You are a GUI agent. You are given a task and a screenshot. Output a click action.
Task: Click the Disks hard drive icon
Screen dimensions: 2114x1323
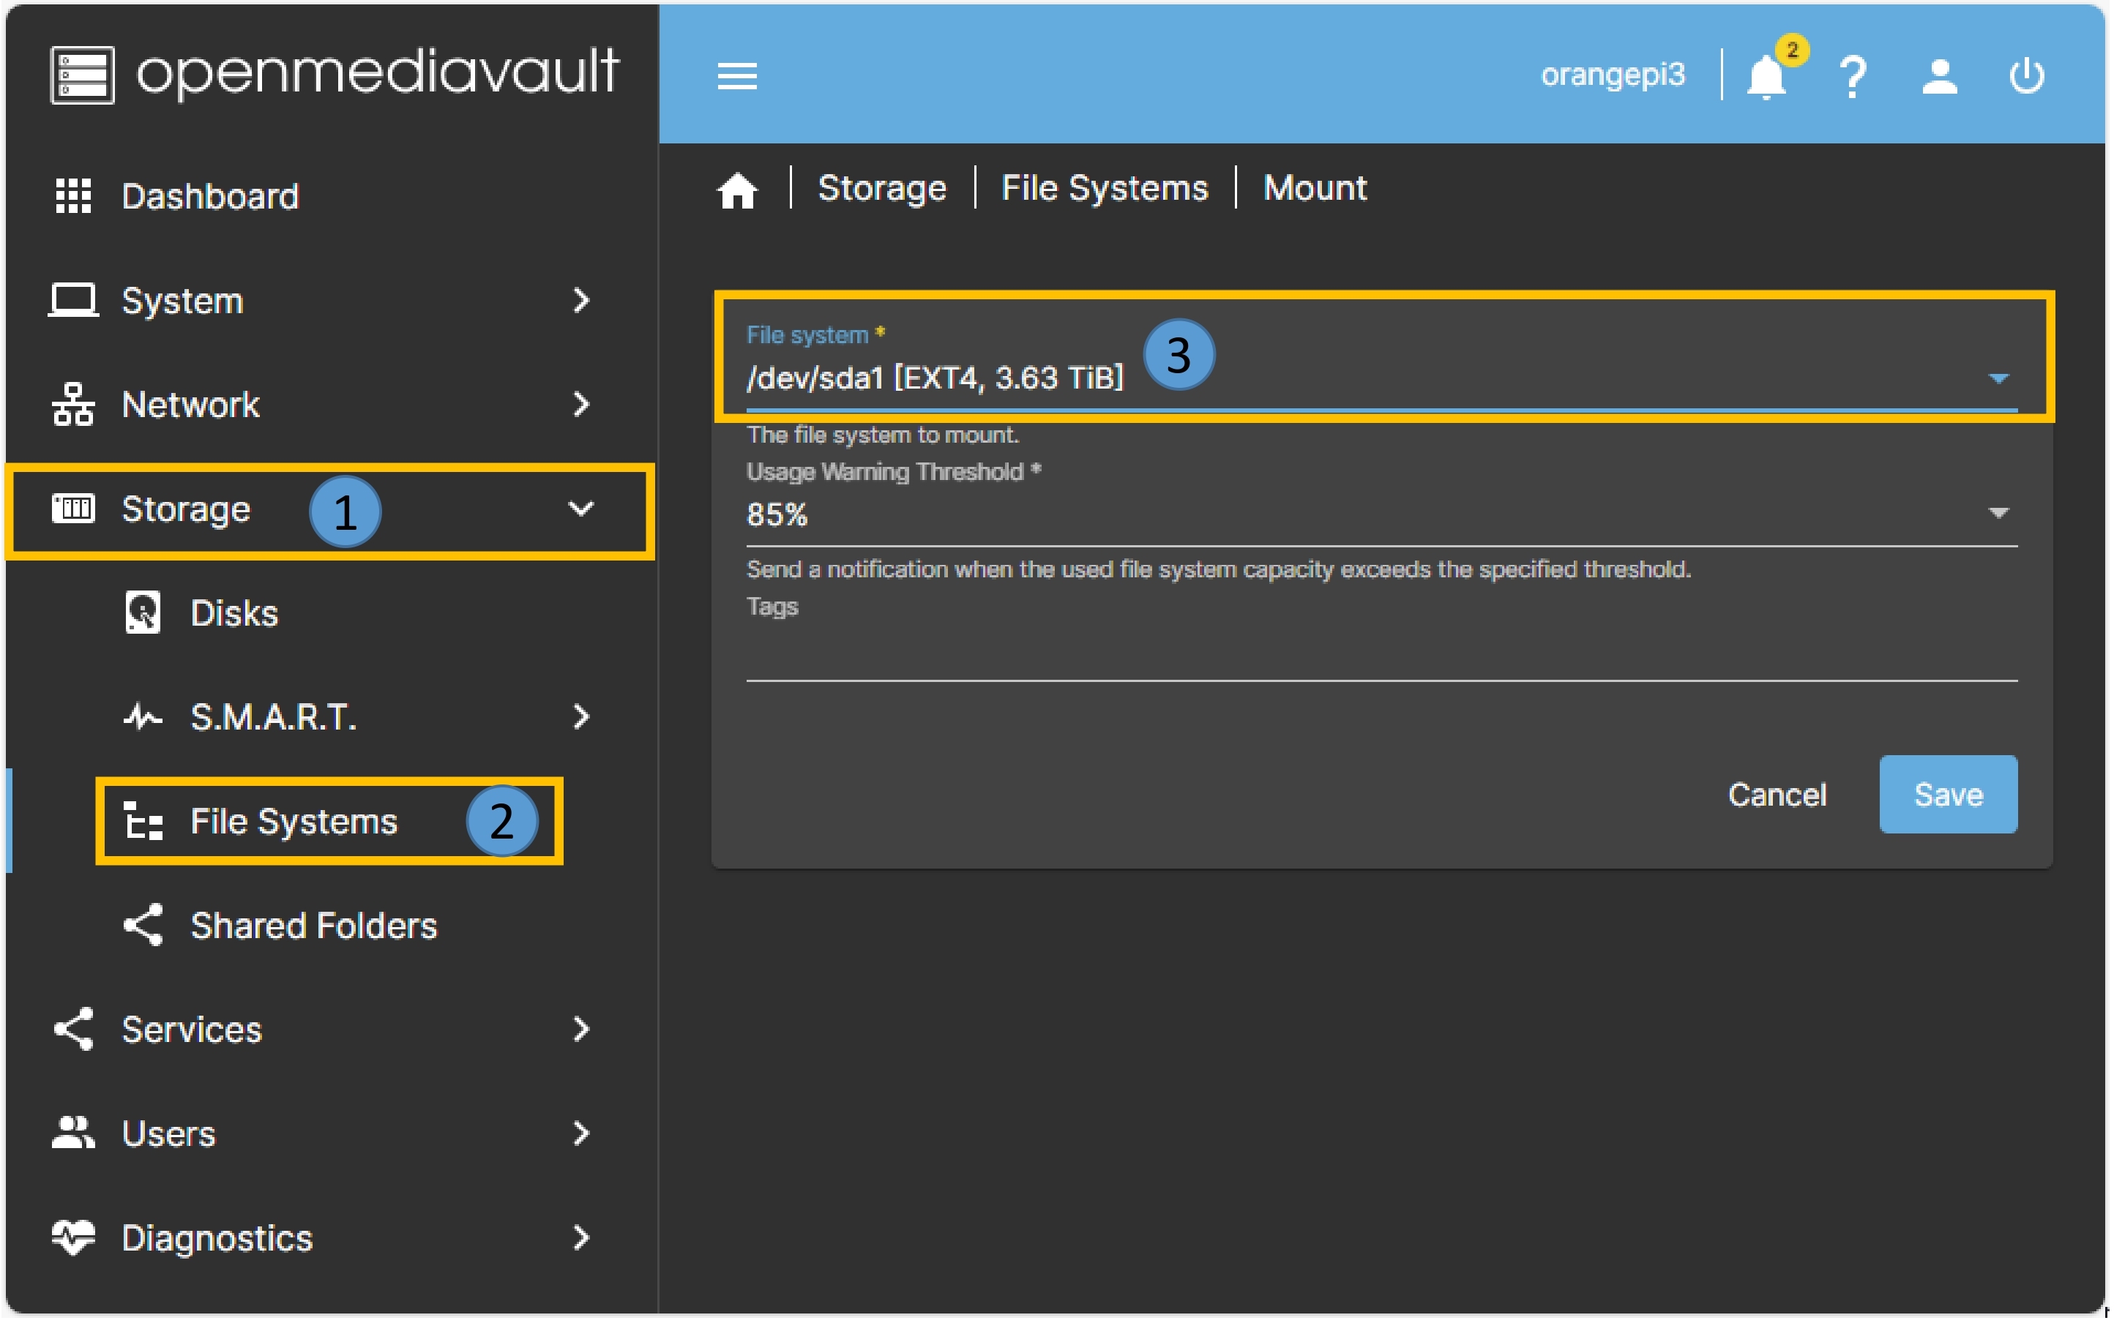click(x=143, y=612)
